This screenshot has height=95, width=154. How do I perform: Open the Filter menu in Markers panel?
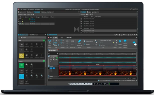25,14
